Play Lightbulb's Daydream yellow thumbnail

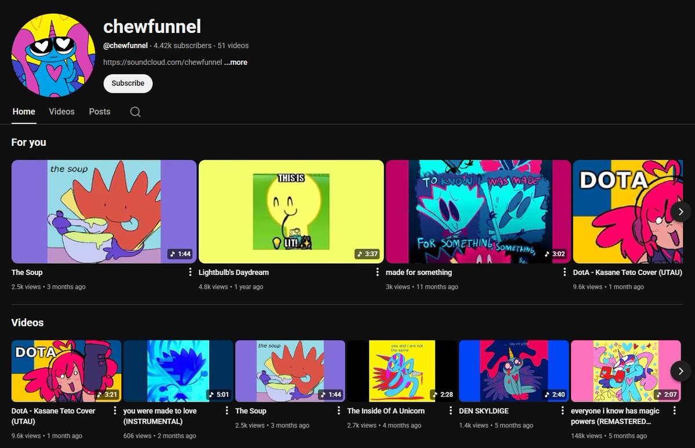(291, 212)
